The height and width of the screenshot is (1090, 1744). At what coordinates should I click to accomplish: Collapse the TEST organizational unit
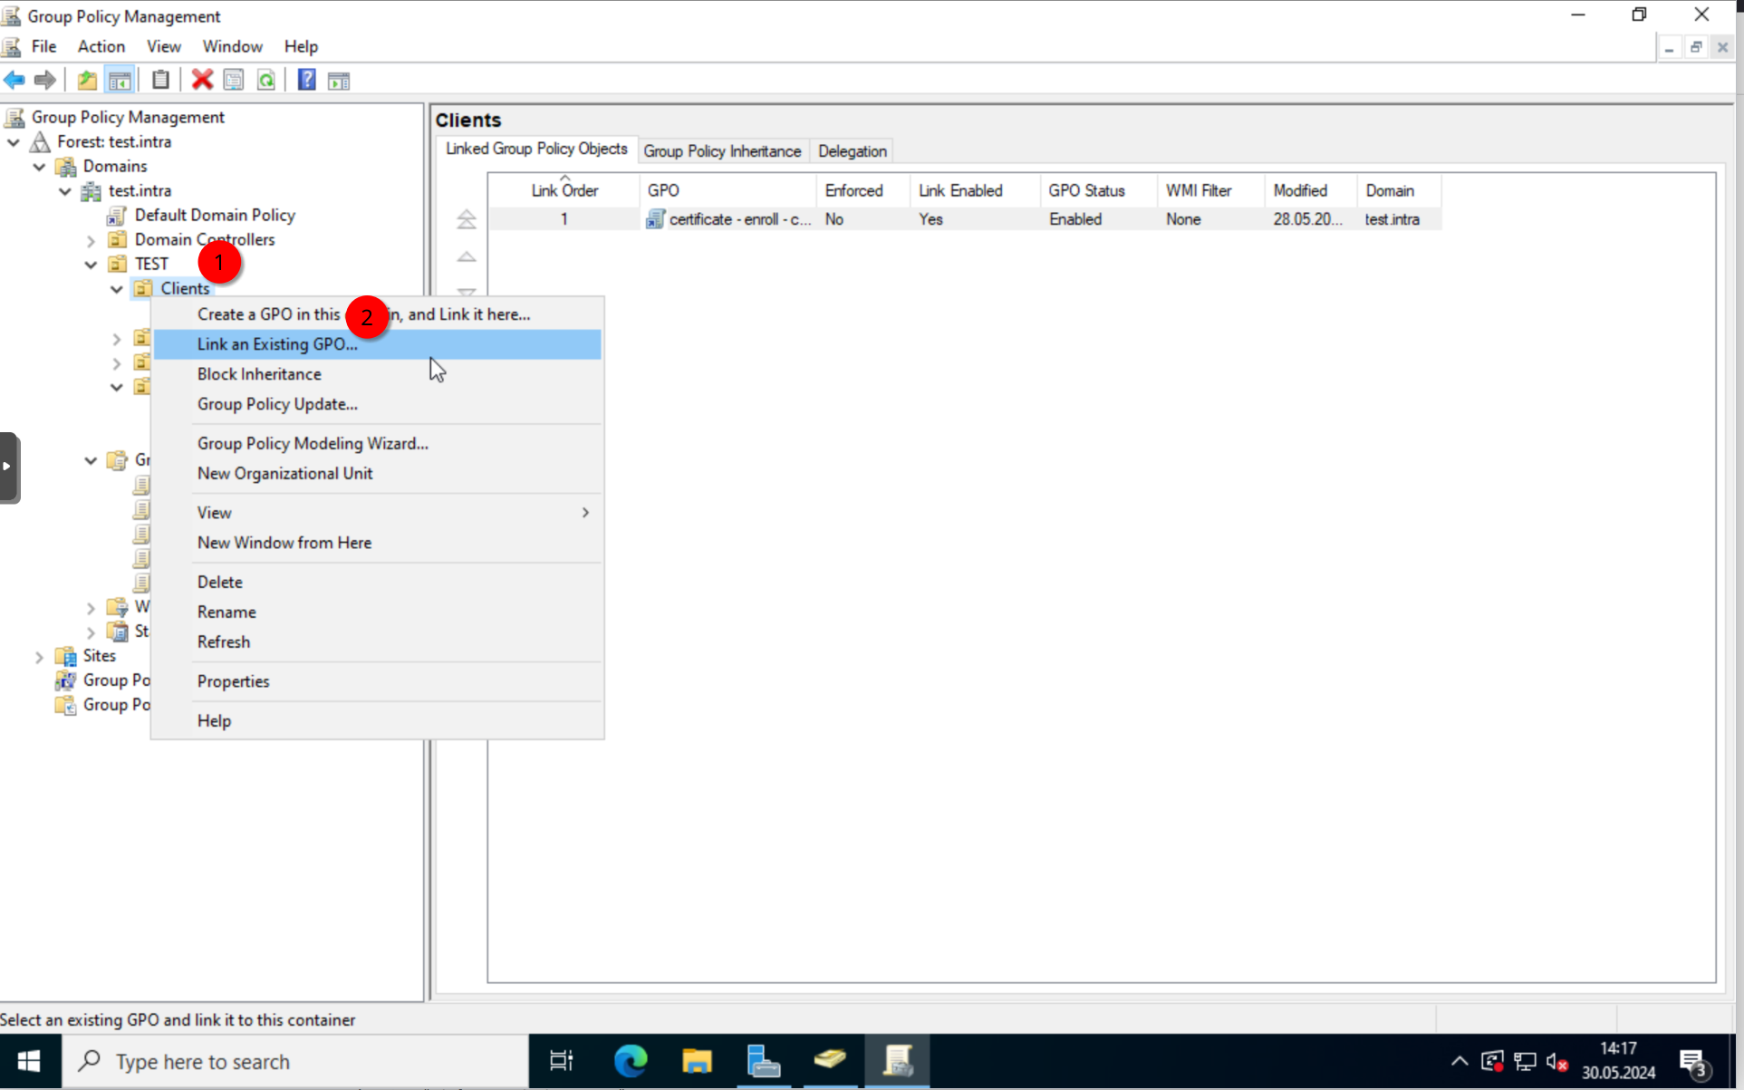click(x=91, y=265)
